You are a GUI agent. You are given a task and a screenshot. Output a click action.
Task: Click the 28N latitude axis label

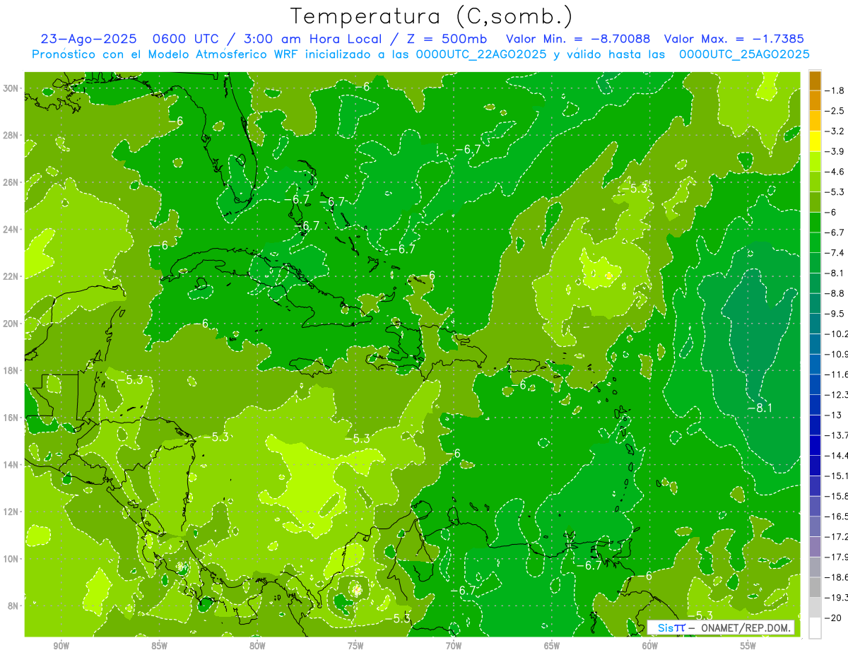tap(12, 135)
